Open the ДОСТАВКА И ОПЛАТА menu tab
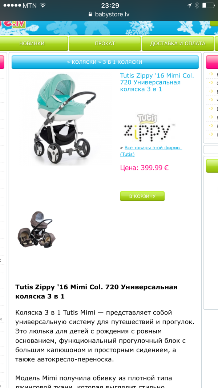The width and height of the screenshot is (218, 388). point(178,44)
